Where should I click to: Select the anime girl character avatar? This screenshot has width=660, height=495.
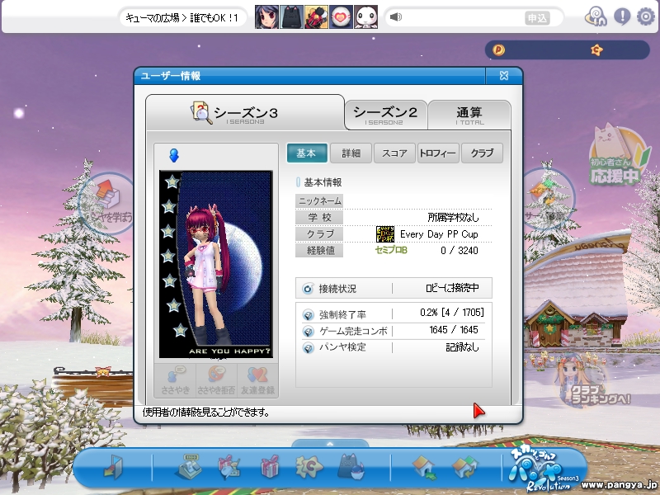[x=266, y=17]
